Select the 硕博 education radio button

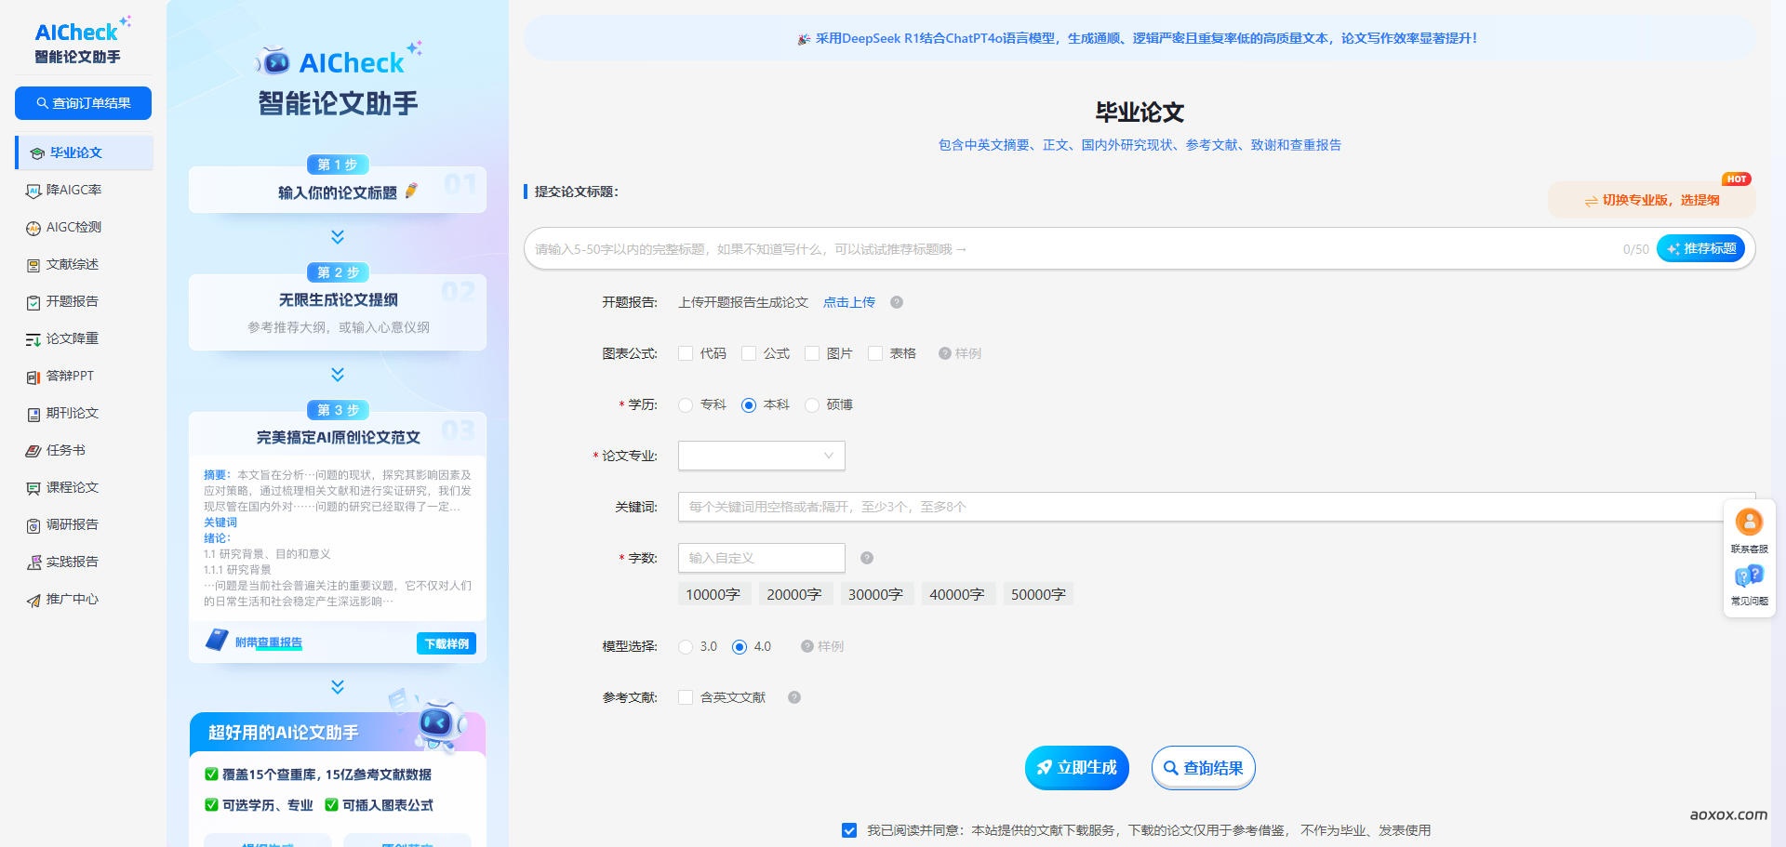click(812, 405)
